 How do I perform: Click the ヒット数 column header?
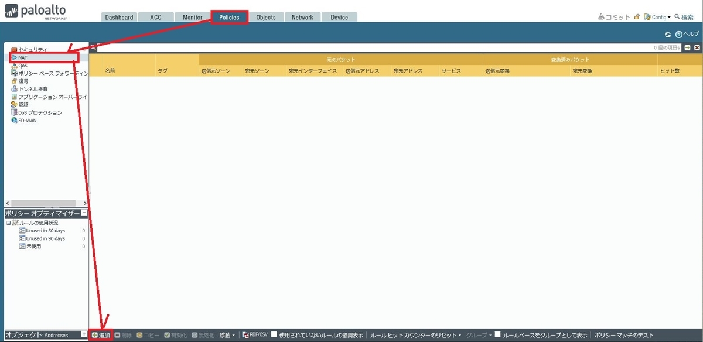pos(680,70)
